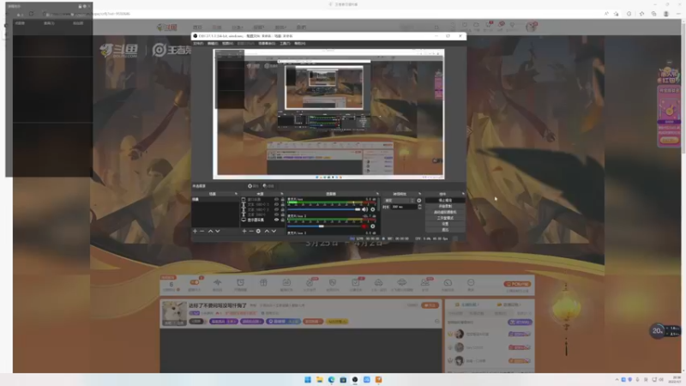The image size is (686, 386).
Task: Open Windows Start menu on taskbar
Action: 308,379
